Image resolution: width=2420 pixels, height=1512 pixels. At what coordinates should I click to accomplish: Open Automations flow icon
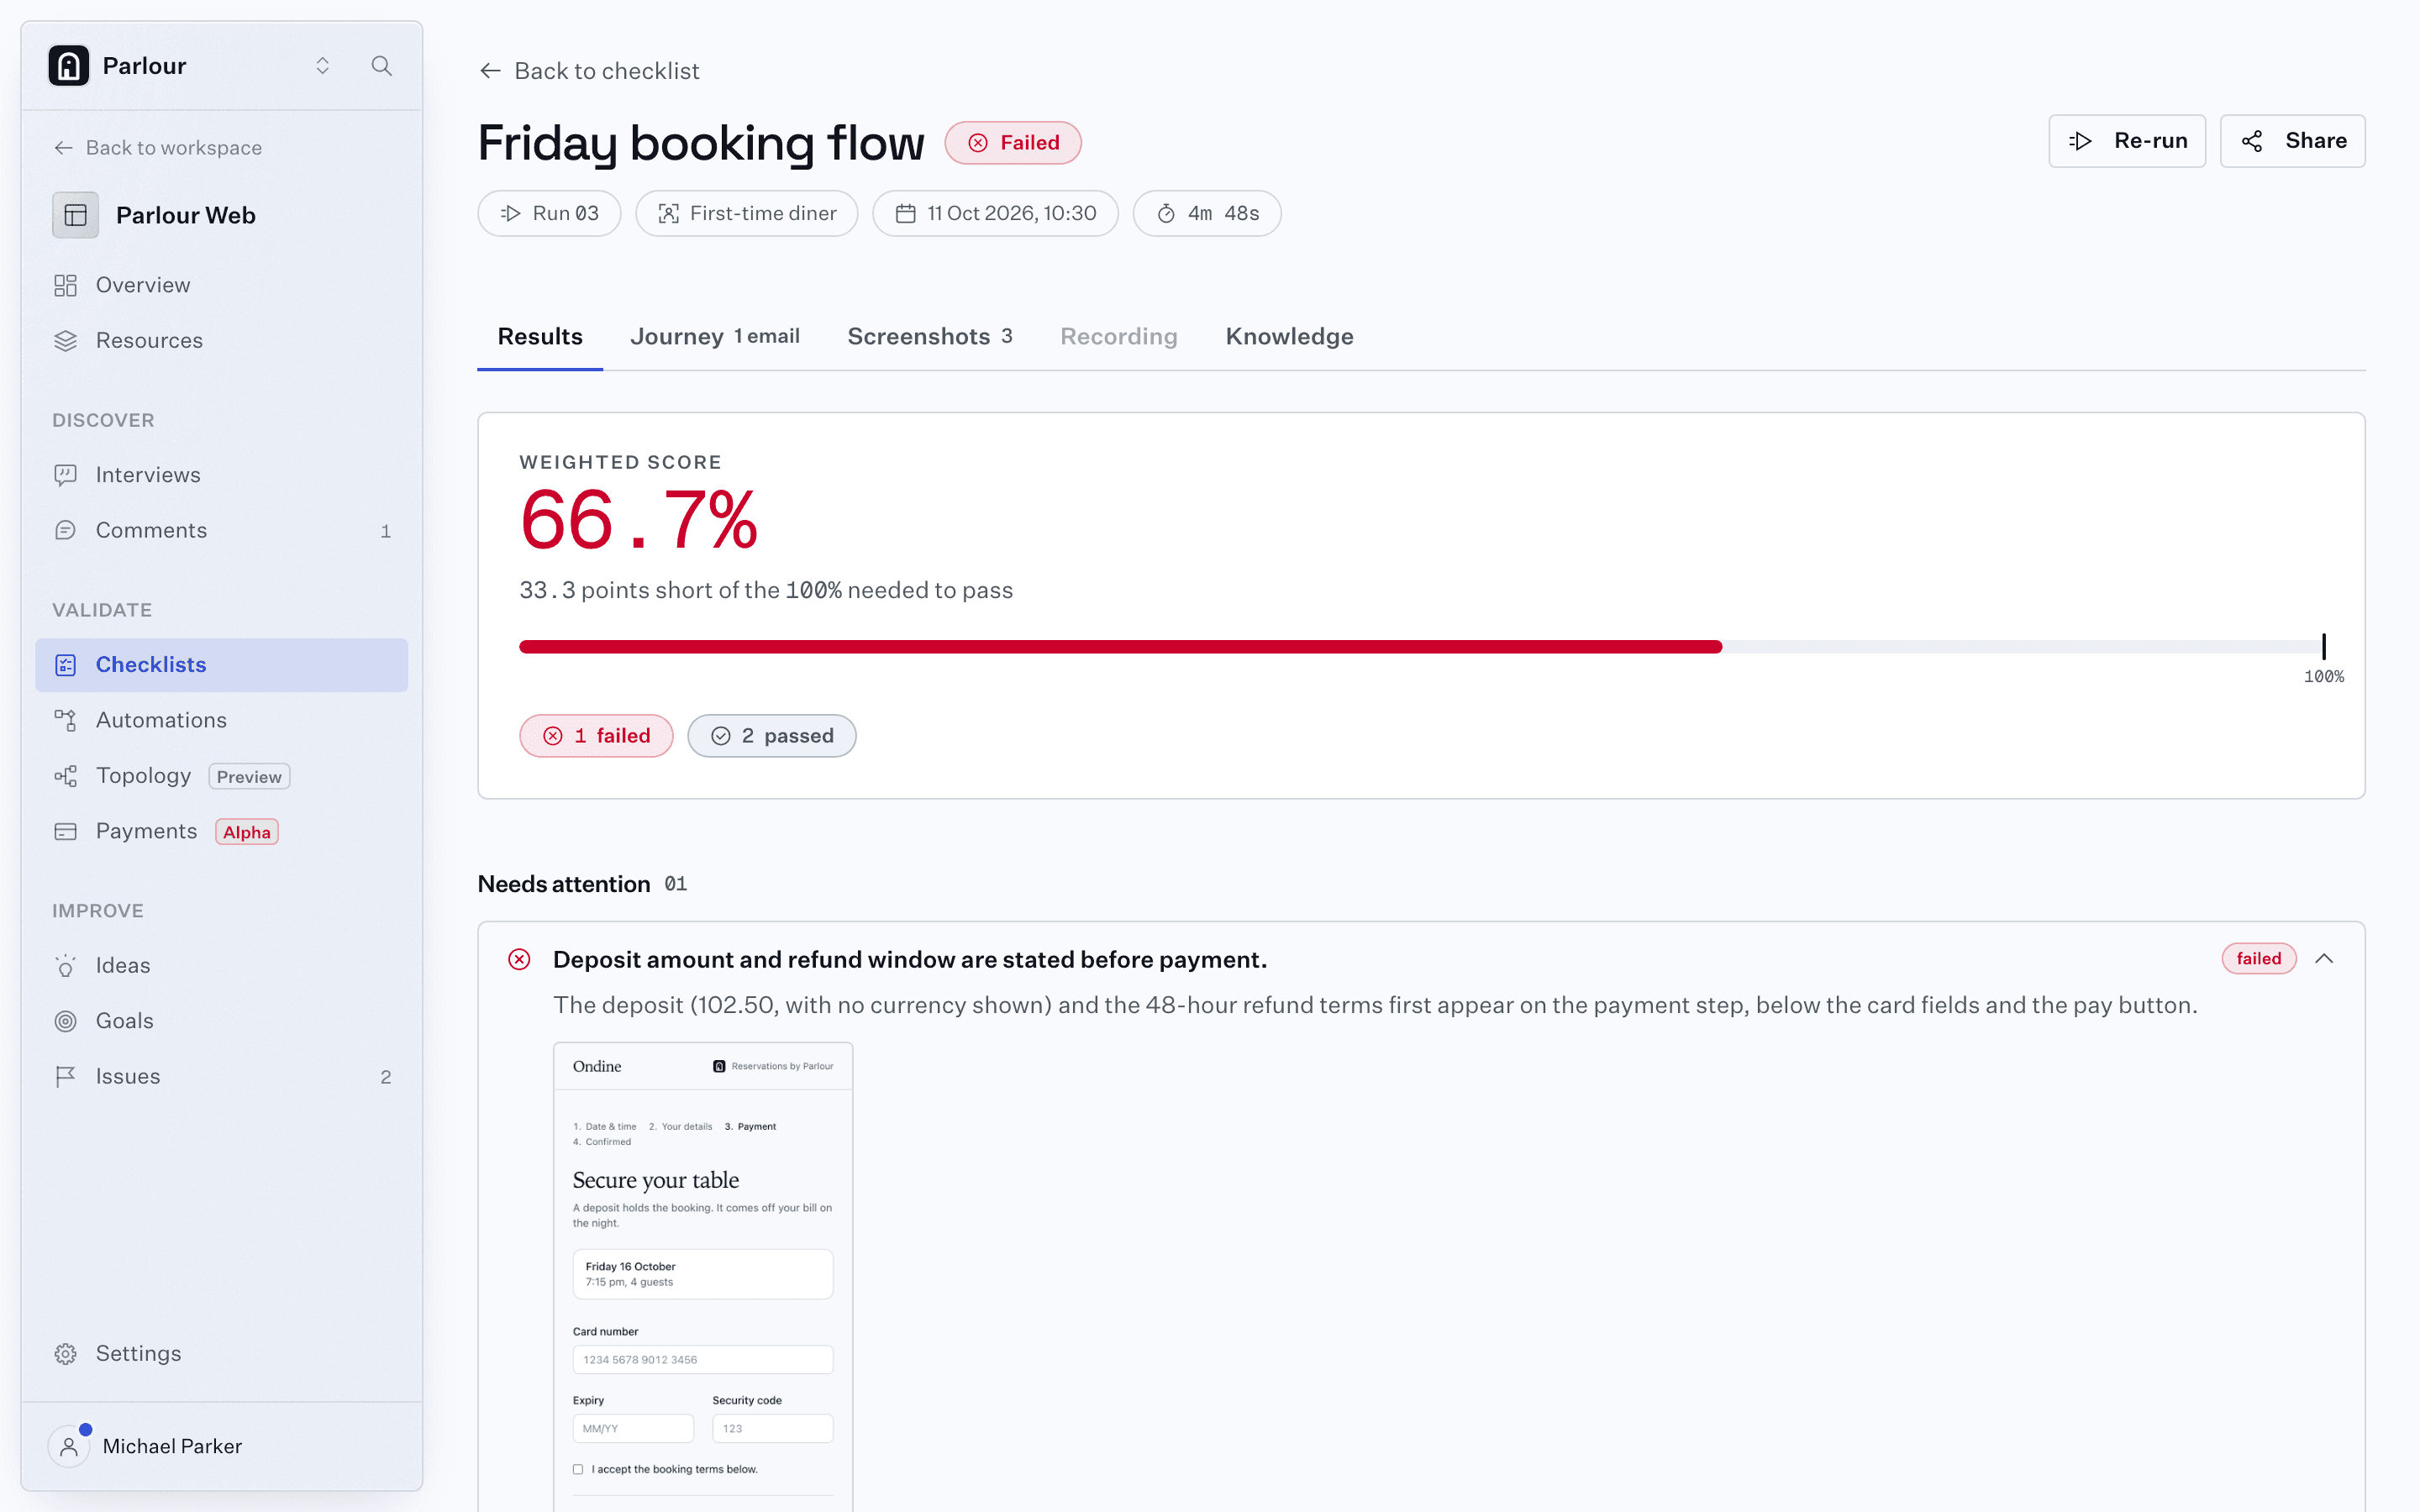coord(65,720)
